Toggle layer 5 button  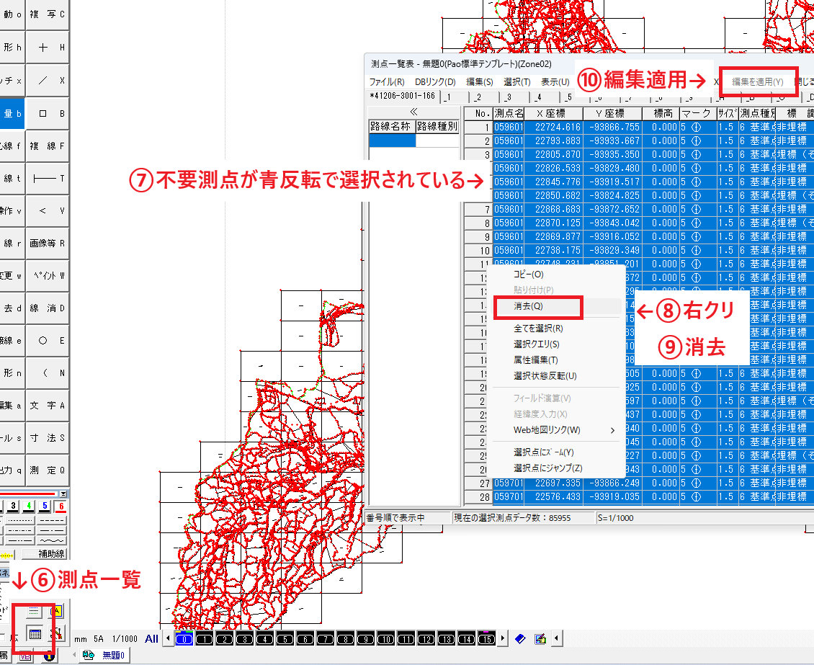285,639
